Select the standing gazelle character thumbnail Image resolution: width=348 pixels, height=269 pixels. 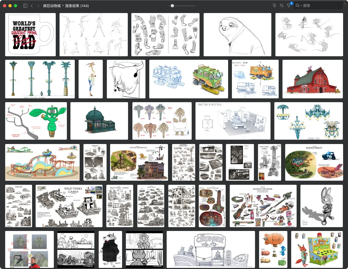coord(91,79)
